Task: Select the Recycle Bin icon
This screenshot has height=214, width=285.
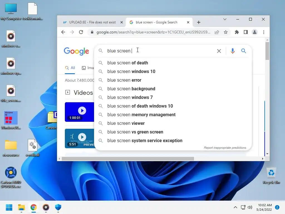Action: 271,176
